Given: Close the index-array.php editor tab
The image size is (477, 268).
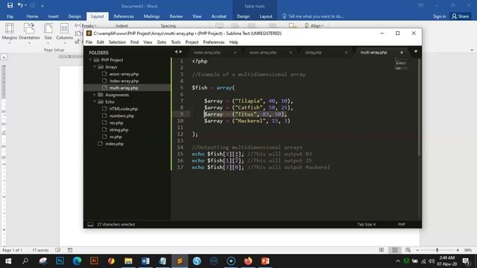Looking at the screenshot, I should pyautogui.click(x=236, y=52).
